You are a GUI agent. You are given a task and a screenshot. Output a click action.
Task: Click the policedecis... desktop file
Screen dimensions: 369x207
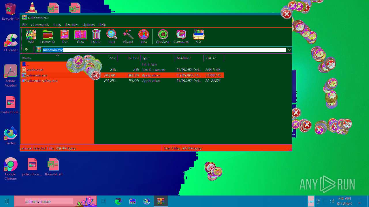click(x=32, y=167)
